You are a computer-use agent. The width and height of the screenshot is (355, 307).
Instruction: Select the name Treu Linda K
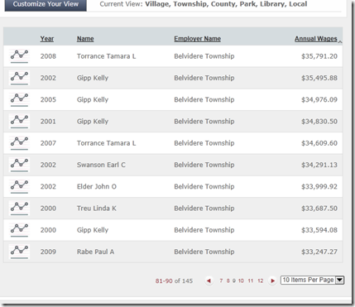click(x=97, y=209)
